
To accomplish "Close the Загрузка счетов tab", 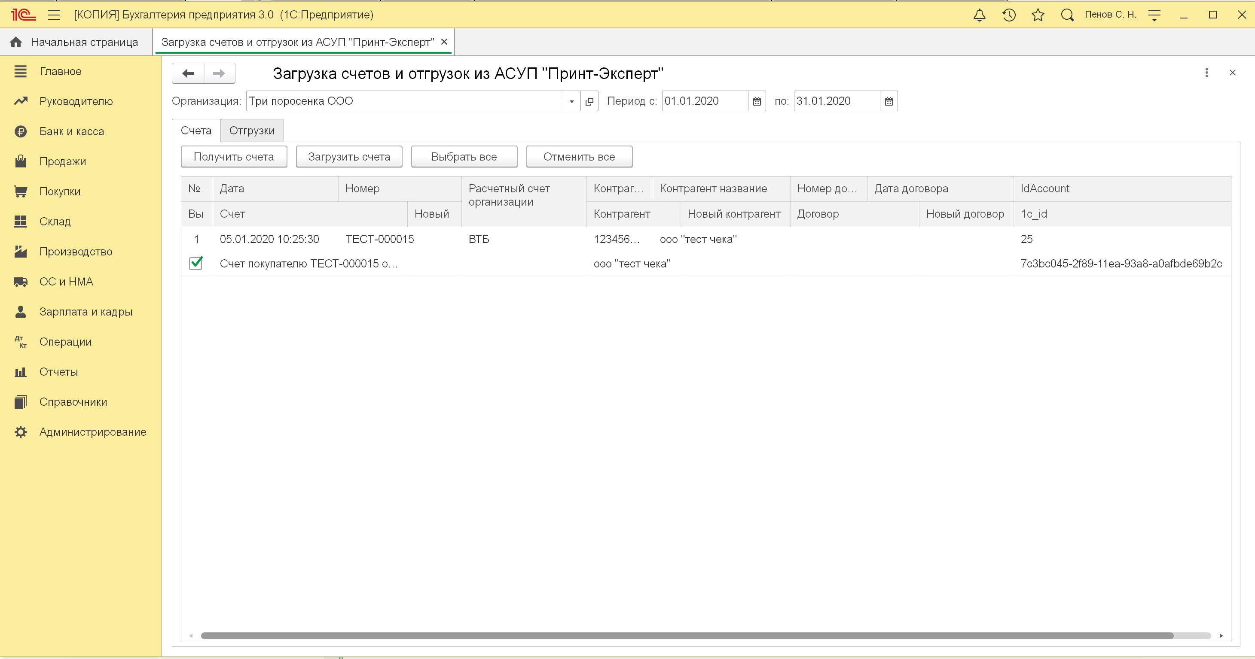I will tap(444, 42).
